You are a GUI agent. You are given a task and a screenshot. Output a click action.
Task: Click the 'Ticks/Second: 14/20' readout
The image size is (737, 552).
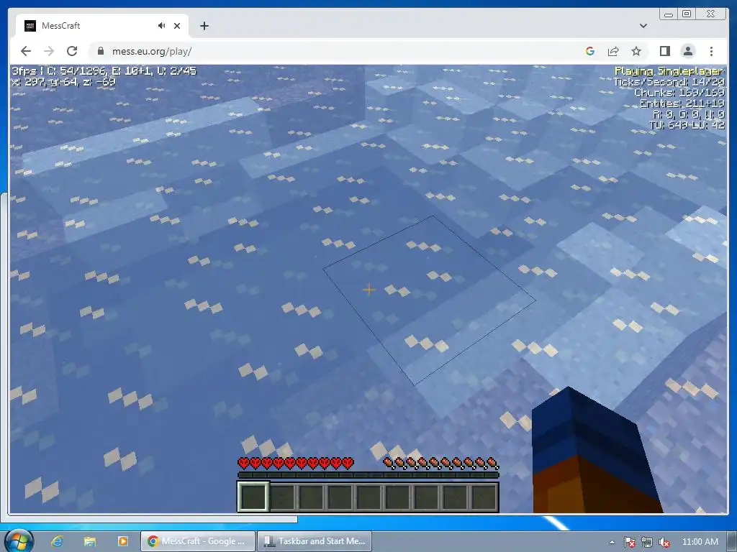669,82
